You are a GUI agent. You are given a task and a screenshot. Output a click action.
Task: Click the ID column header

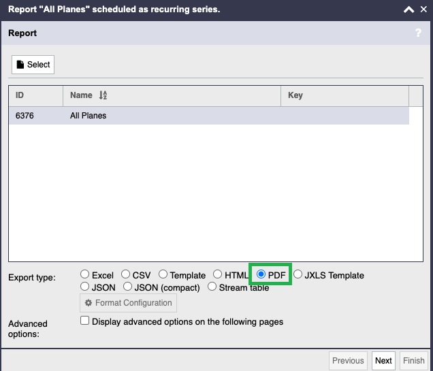pyautogui.click(x=36, y=95)
